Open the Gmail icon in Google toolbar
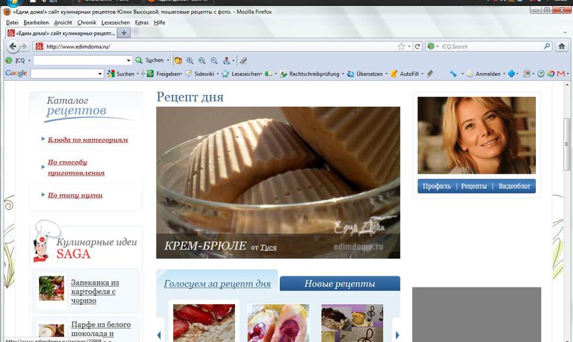This screenshot has height=342, width=573. pos(560,73)
